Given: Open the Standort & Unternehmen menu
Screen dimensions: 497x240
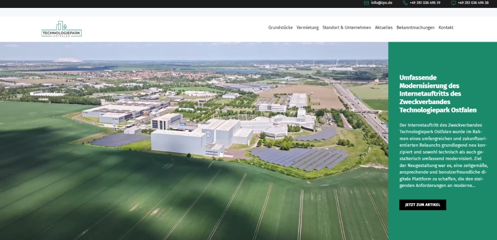Looking at the screenshot, I should [x=347, y=27].
